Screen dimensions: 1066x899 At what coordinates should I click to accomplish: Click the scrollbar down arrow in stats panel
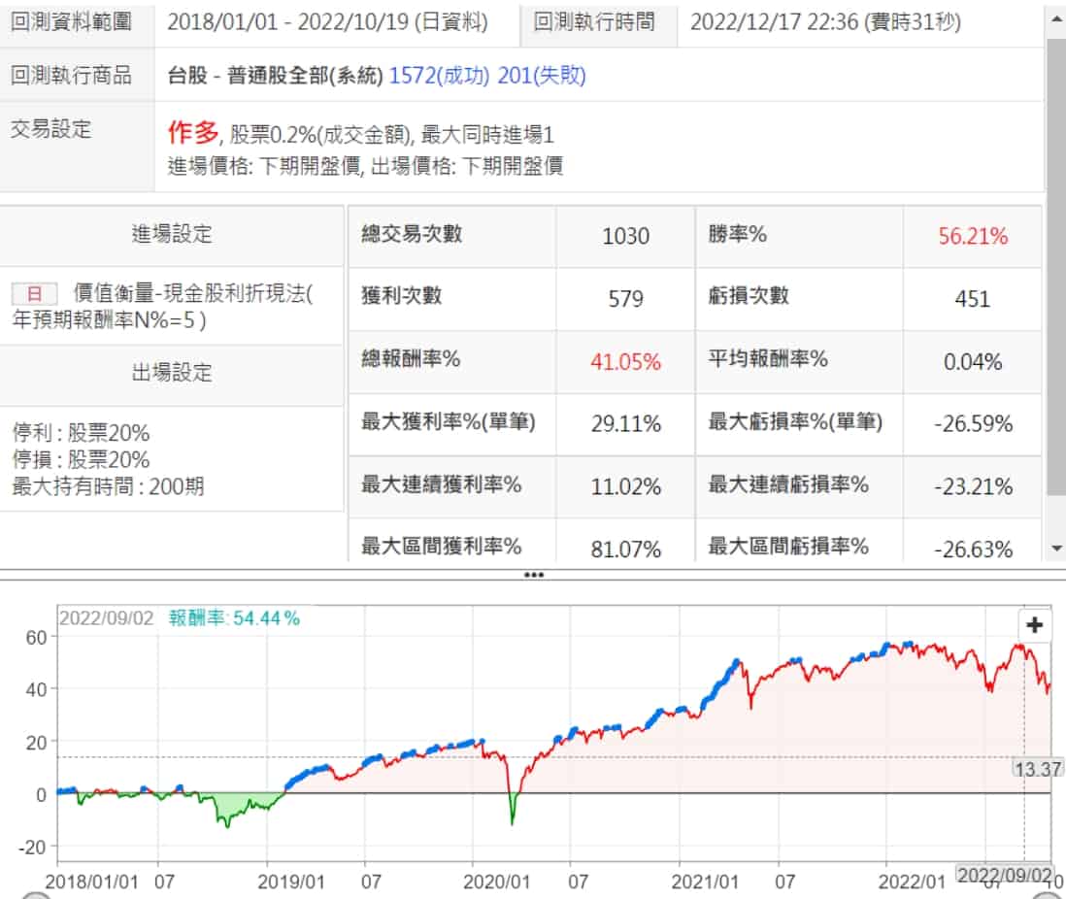coord(1056,549)
